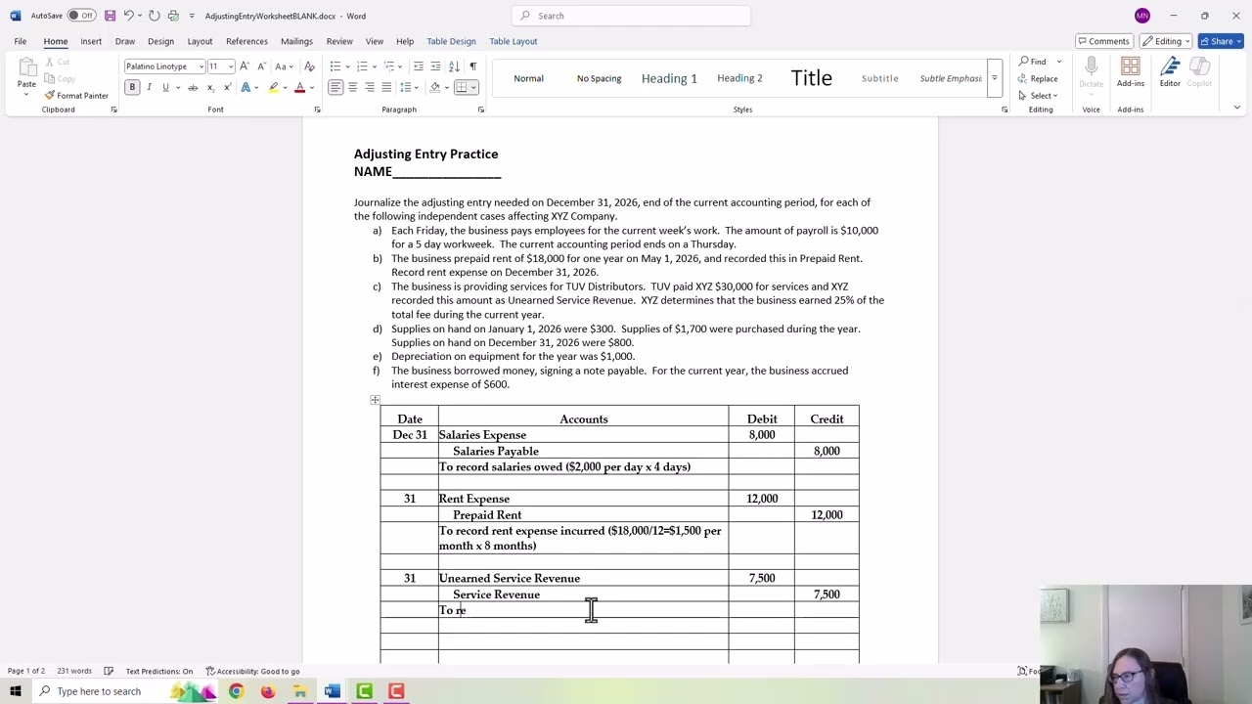Click Replace in the Editing group
This screenshot has height=704, width=1252.
click(1039, 78)
